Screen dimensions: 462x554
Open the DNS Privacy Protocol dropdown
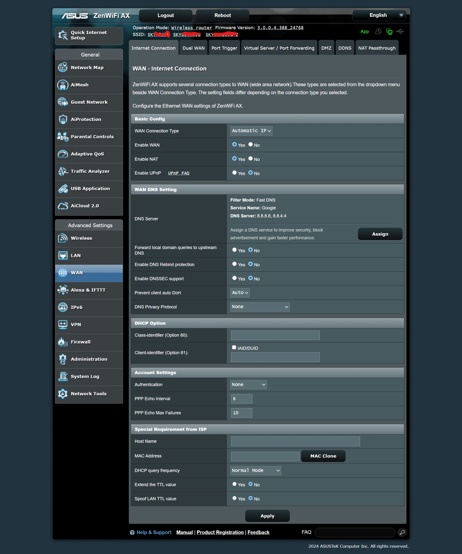click(259, 306)
